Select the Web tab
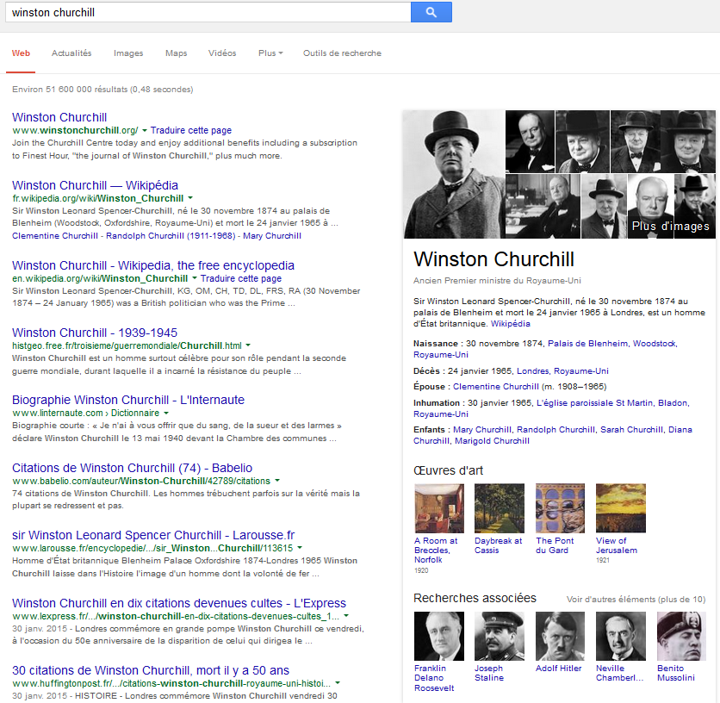The height and width of the screenshot is (703, 720). 21,53
